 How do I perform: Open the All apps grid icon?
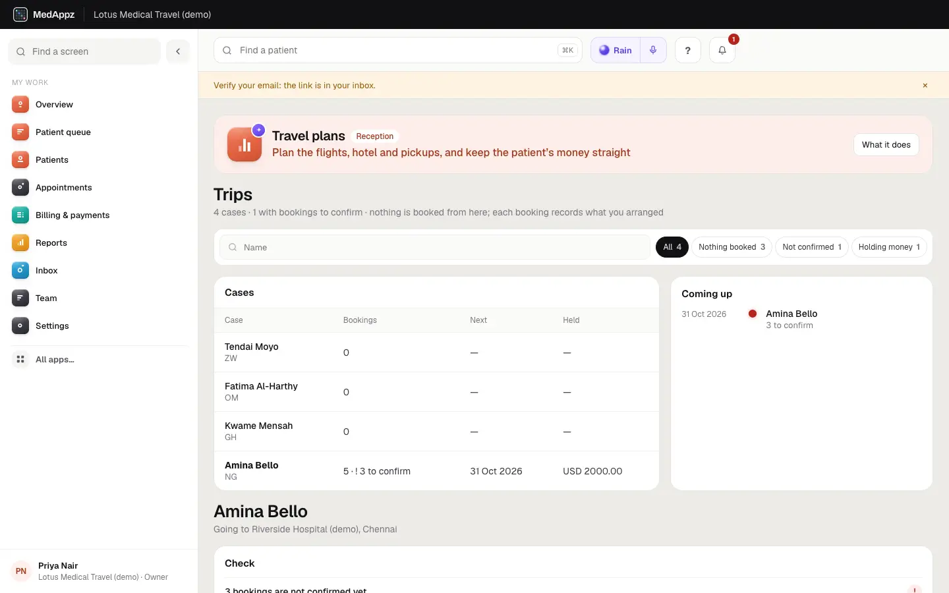[20, 359]
